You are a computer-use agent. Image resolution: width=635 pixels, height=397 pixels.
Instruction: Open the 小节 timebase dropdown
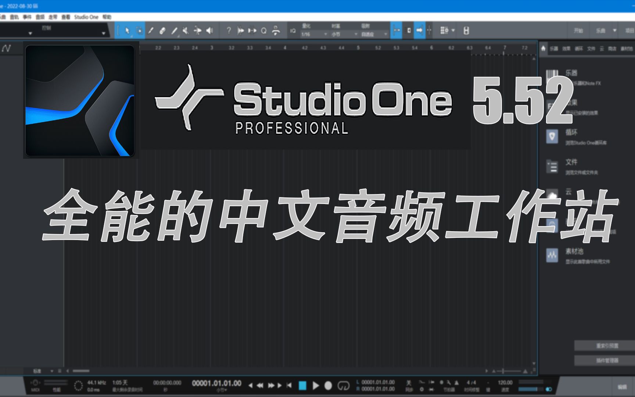click(x=344, y=34)
